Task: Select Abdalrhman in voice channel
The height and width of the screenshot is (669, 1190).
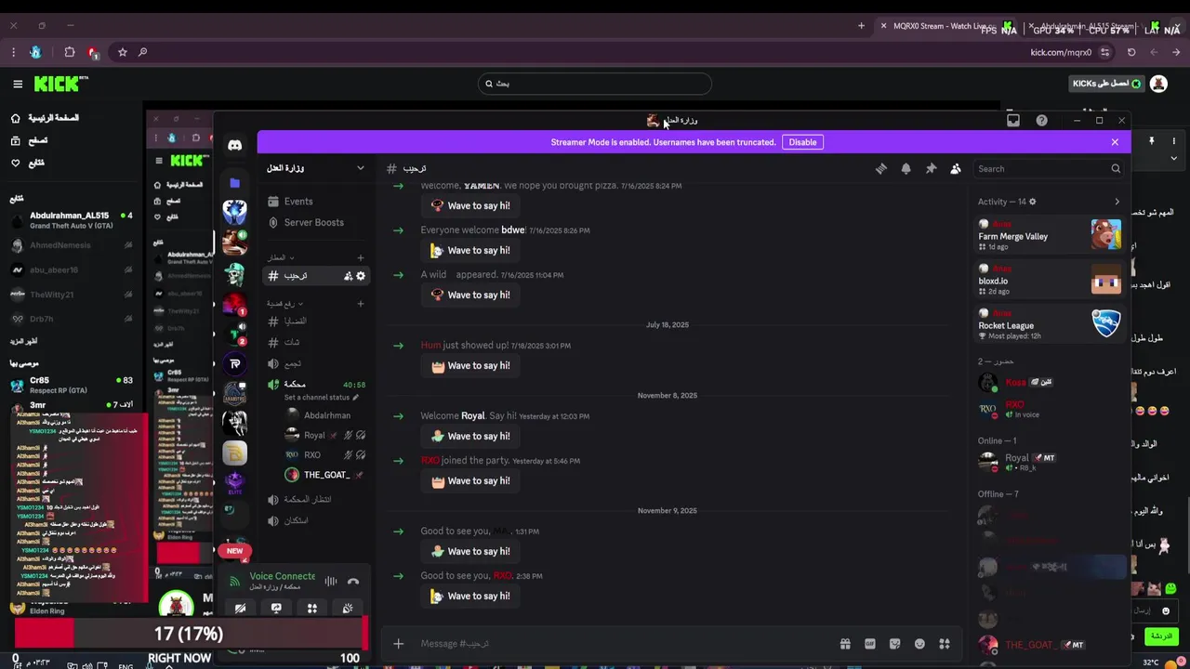Action: click(324, 415)
